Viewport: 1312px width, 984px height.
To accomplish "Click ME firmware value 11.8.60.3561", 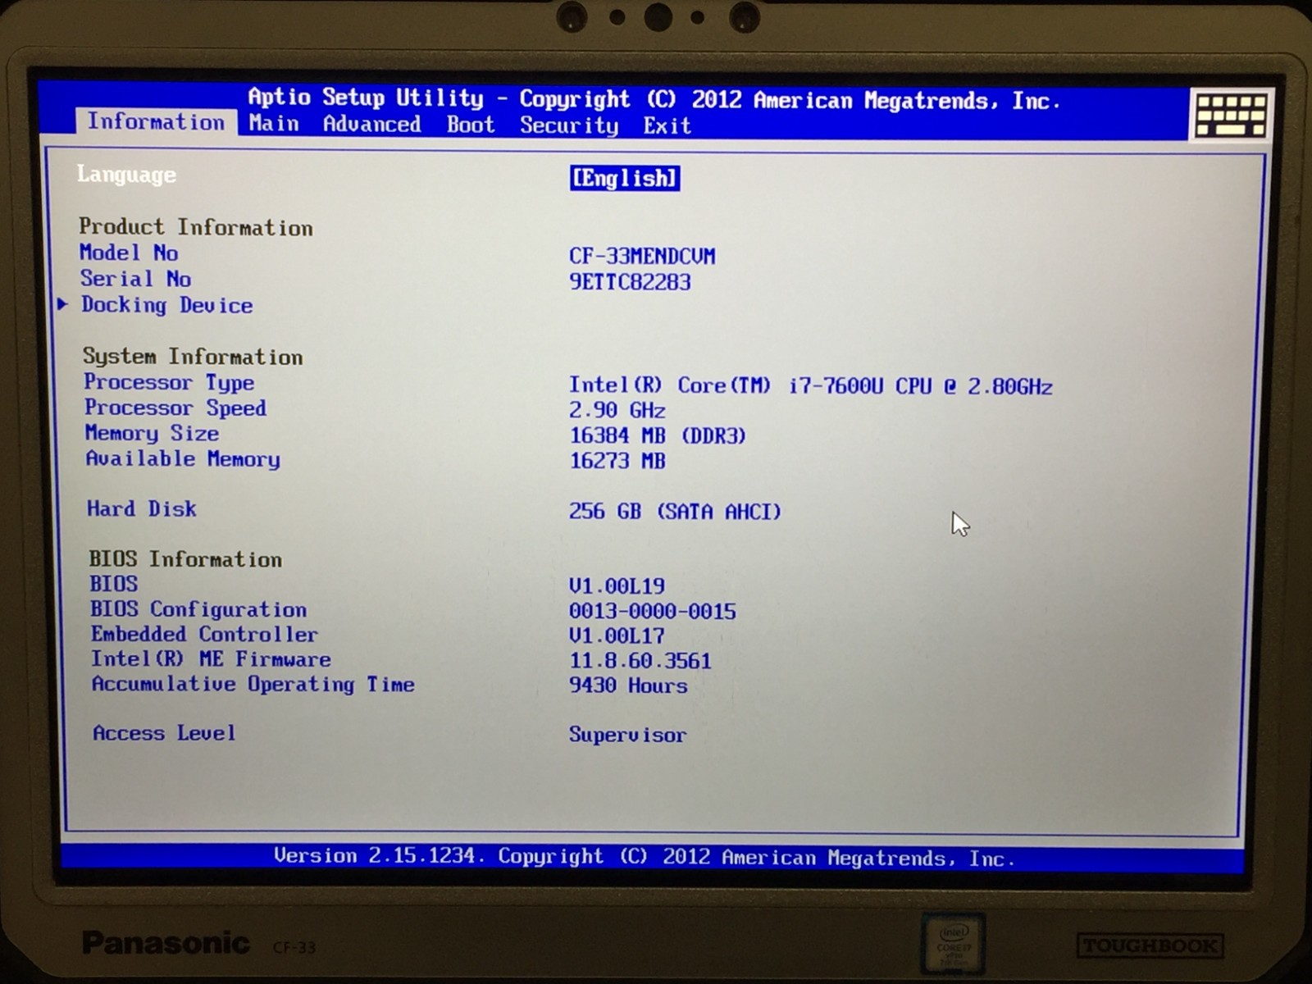I will [640, 661].
